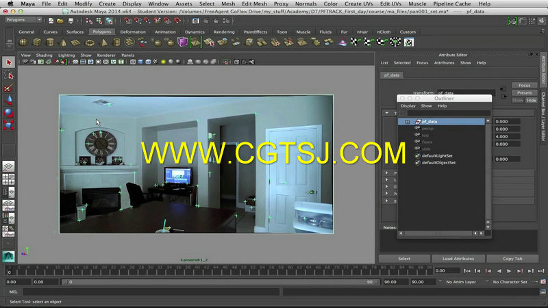Open viewport Panels menu
The image size is (548, 308).
(127, 55)
